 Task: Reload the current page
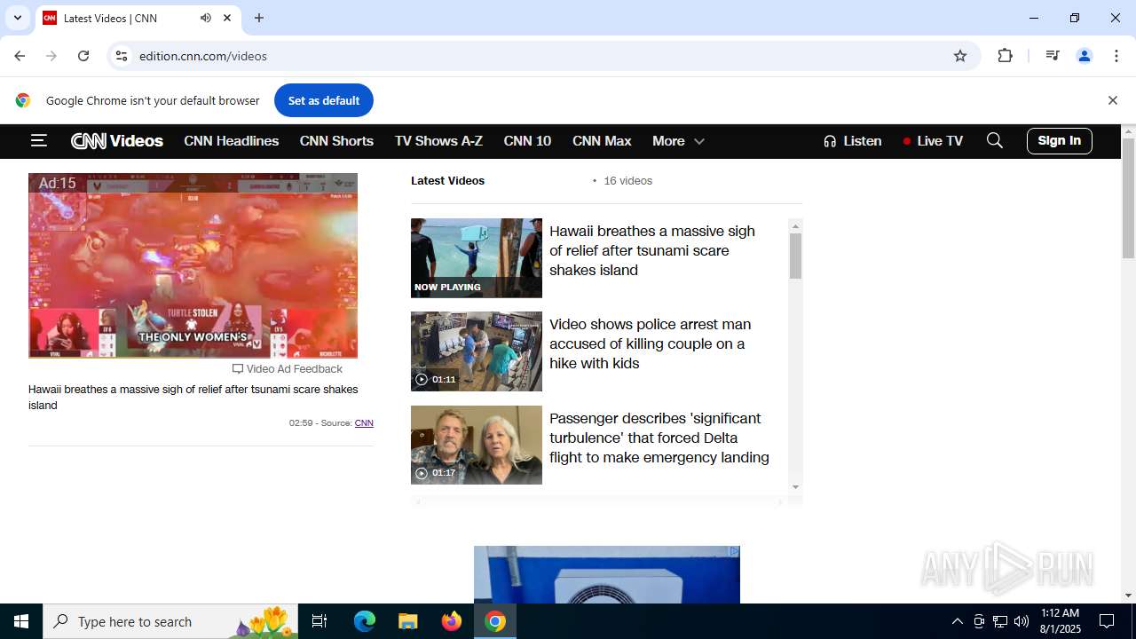(x=83, y=56)
